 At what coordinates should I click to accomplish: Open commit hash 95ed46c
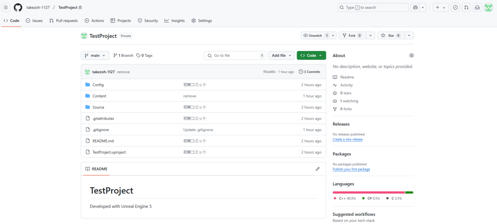coord(270,72)
